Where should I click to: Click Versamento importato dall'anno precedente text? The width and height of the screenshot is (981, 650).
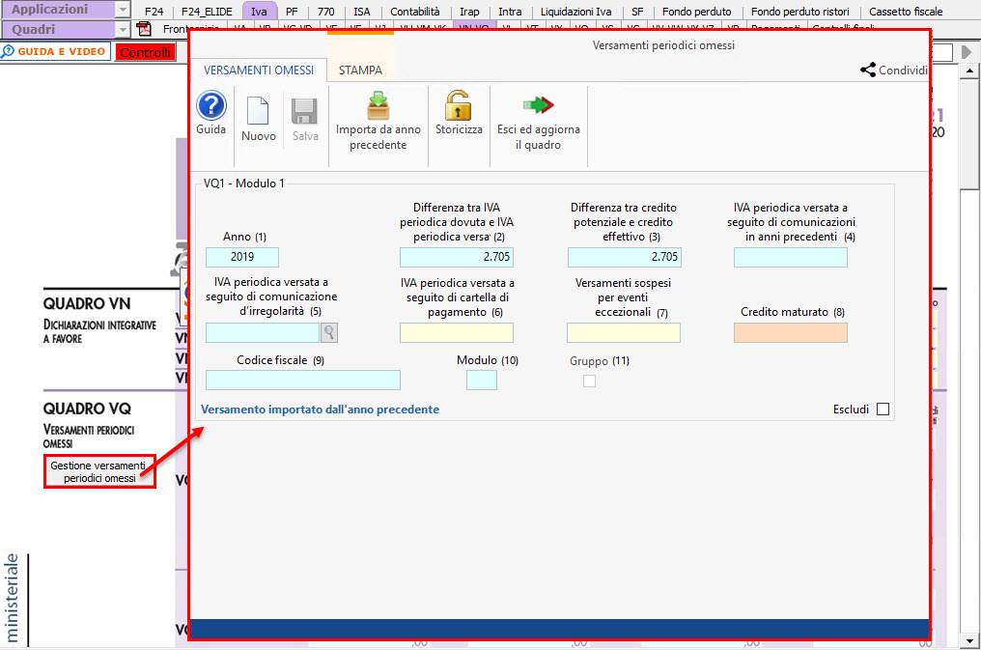point(320,410)
